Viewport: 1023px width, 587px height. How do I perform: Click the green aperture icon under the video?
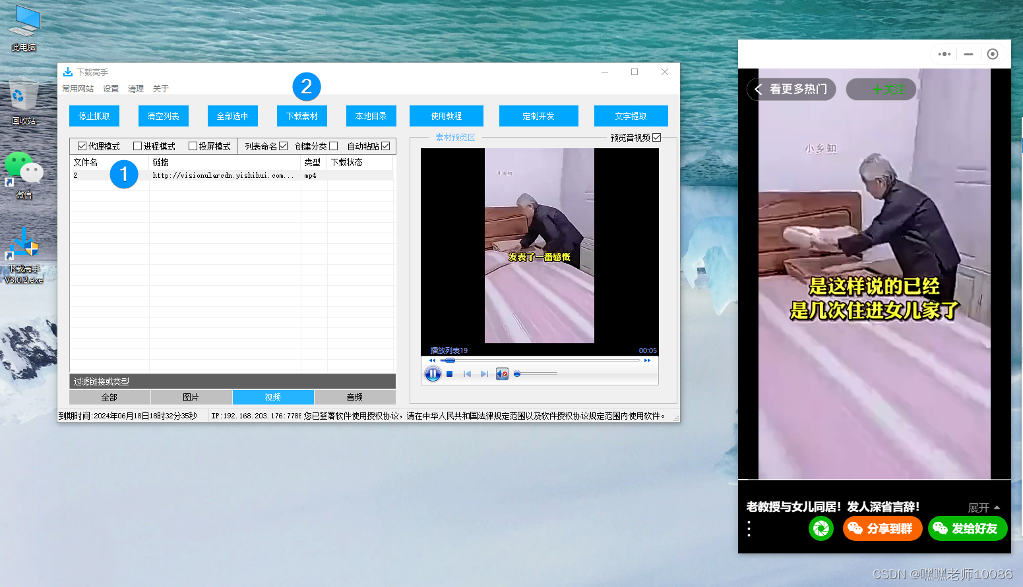click(x=821, y=528)
